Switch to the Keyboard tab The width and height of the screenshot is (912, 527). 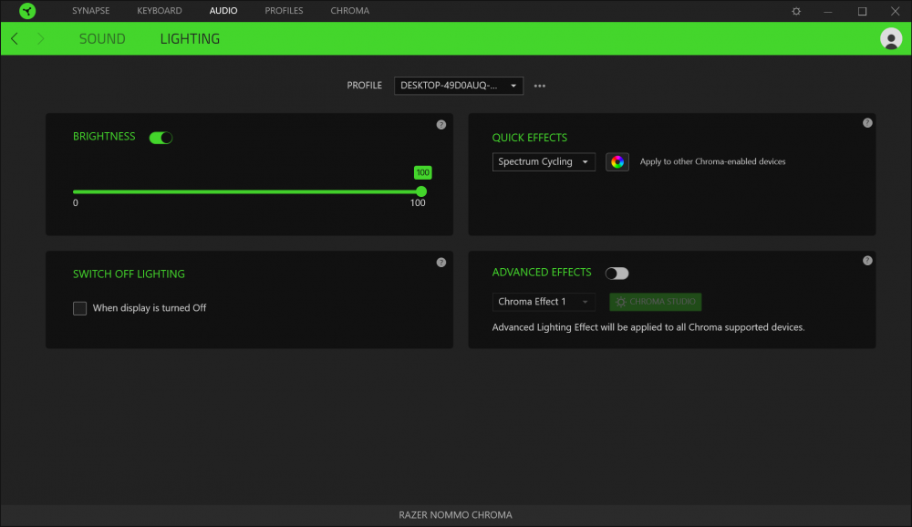(x=160, y=10)
